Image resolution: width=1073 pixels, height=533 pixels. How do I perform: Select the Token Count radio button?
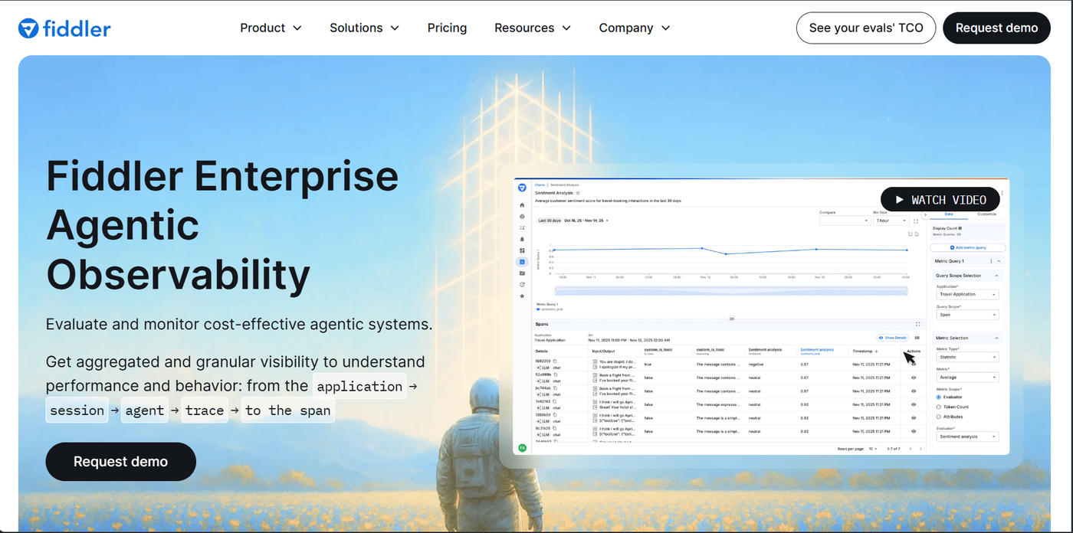pyautogui.click(x=939, y=407)
